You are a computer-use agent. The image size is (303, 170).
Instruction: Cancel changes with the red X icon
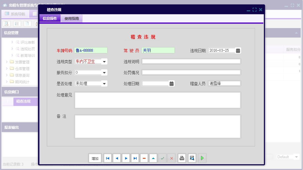pyautogui.click(x=171, y=158)
